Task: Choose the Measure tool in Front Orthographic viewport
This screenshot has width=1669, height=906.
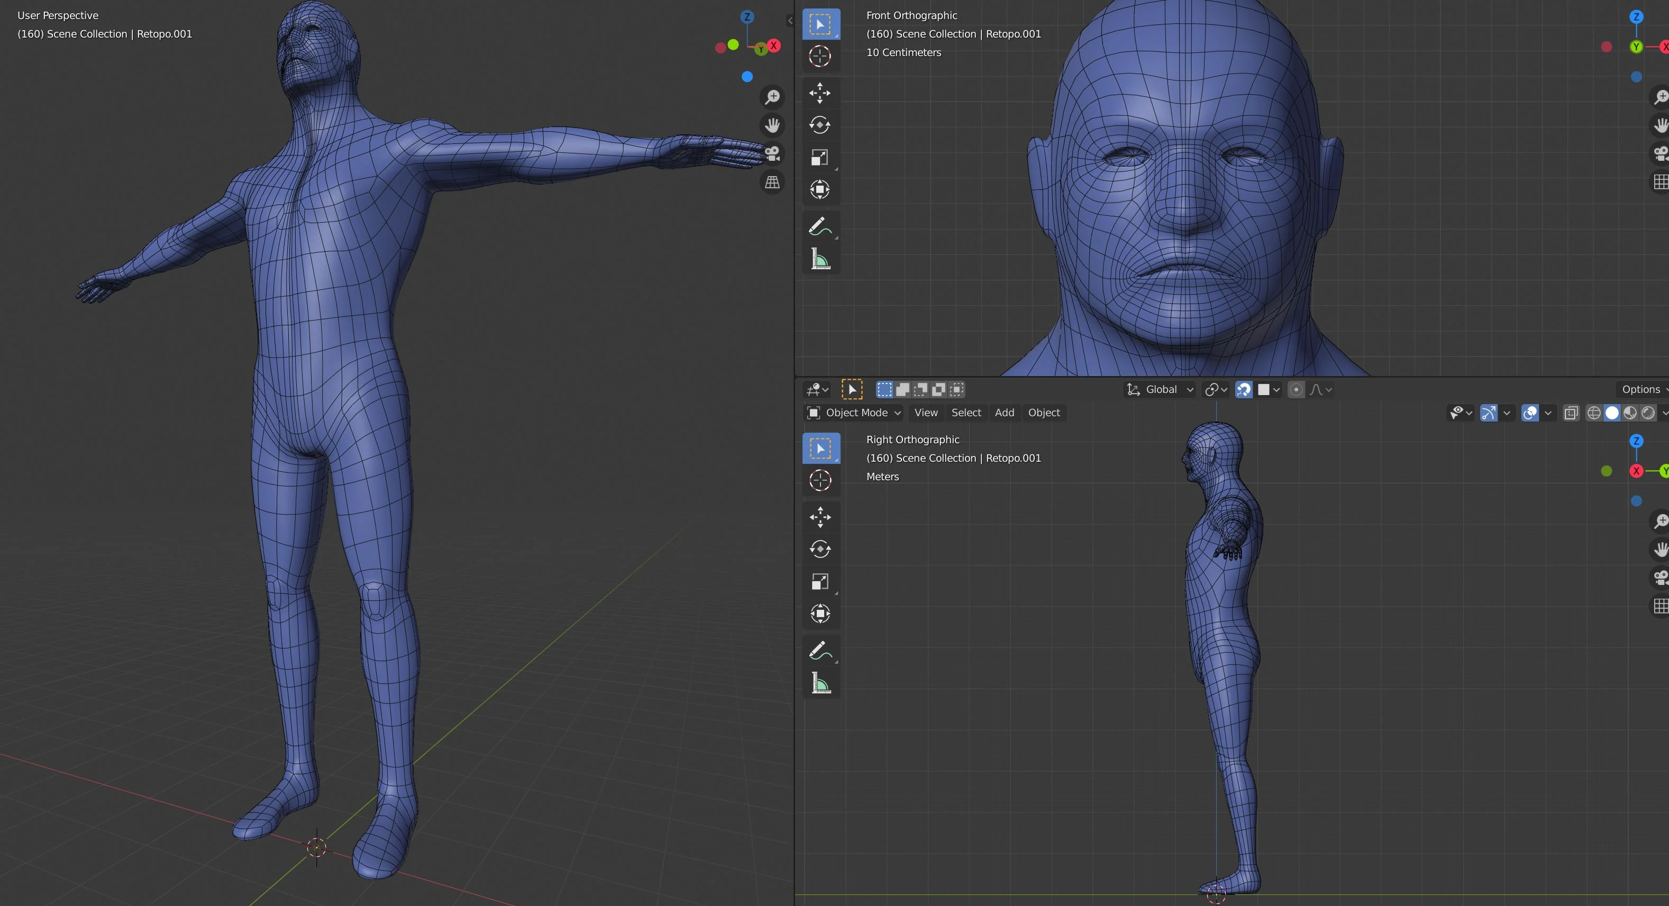Action: (820, 259)
